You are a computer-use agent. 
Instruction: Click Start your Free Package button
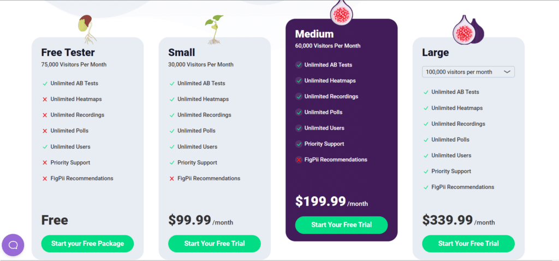tap(87, 244)
